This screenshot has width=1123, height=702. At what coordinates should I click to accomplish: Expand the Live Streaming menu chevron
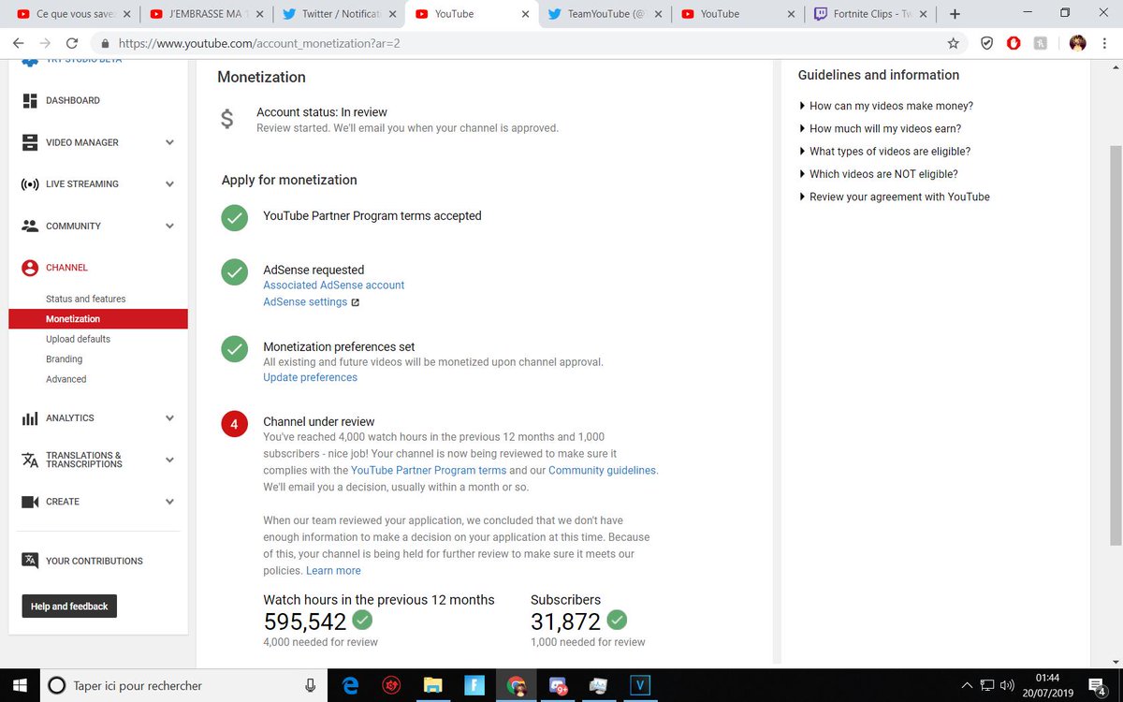(x=169, y=184)
